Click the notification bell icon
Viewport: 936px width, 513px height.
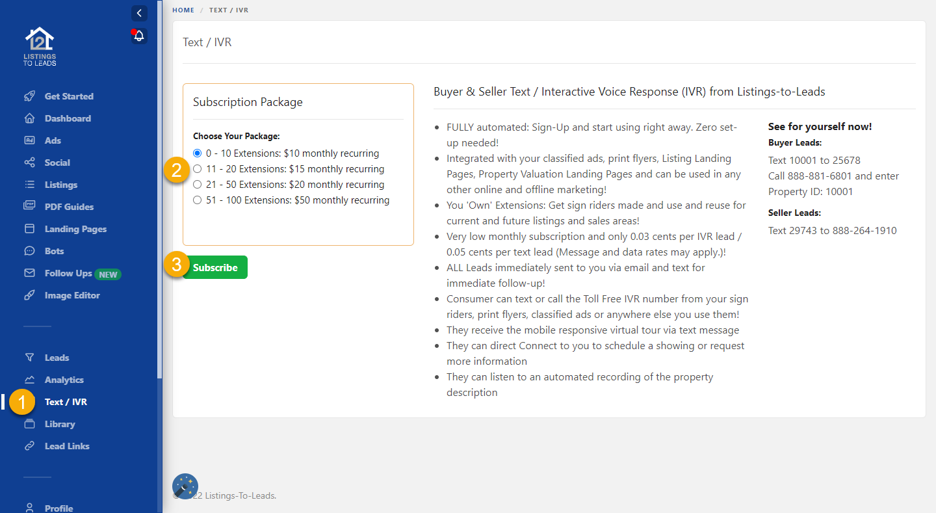click(139, 36)
